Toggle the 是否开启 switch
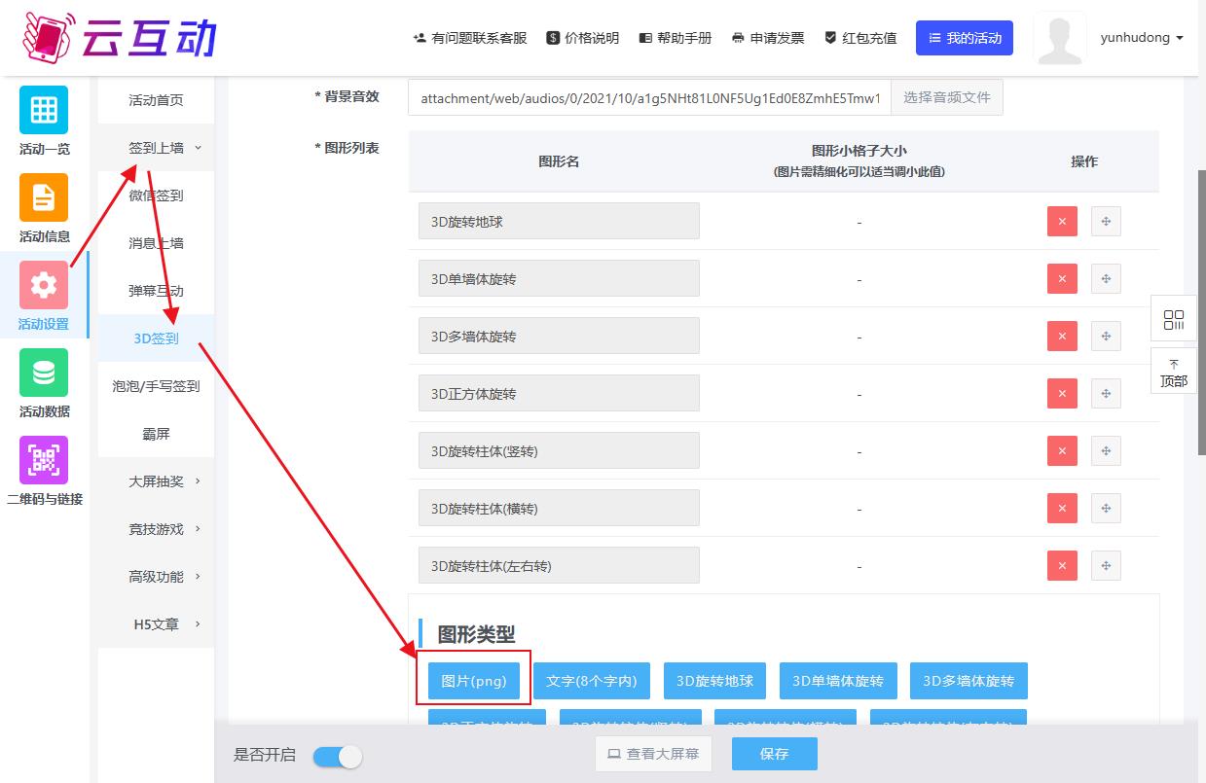Screen dimensions: 1206x783 click(x=337, y=756)
